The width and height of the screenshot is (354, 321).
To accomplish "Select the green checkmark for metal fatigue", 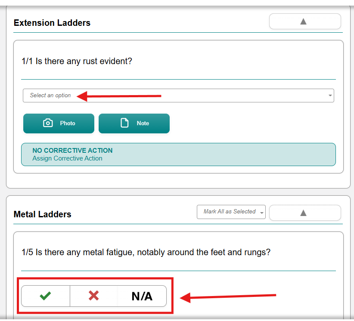I will (45, 296).
